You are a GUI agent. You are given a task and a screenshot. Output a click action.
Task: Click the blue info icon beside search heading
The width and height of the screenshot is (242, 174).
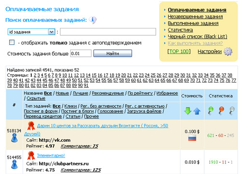coord(93,20)
